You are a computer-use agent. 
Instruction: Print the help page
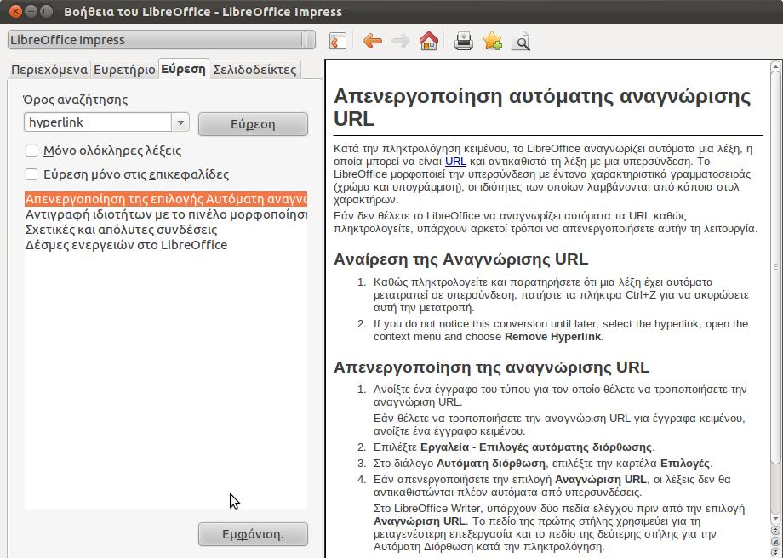pos(464,41)
